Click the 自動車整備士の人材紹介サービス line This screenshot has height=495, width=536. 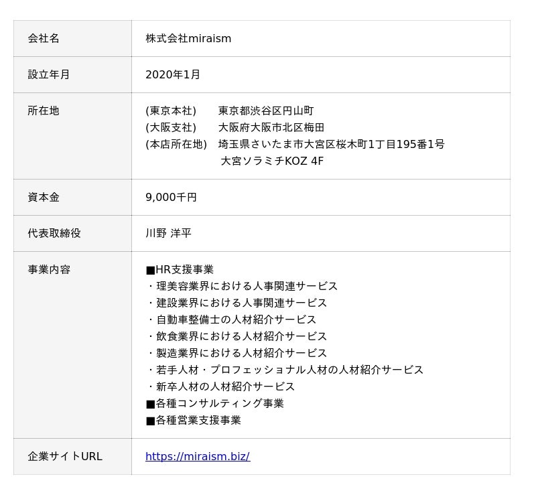coord(231,320)
